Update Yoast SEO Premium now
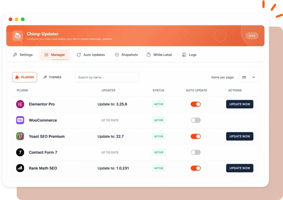This screenshot has height=200, width=283. pos(240,136)
